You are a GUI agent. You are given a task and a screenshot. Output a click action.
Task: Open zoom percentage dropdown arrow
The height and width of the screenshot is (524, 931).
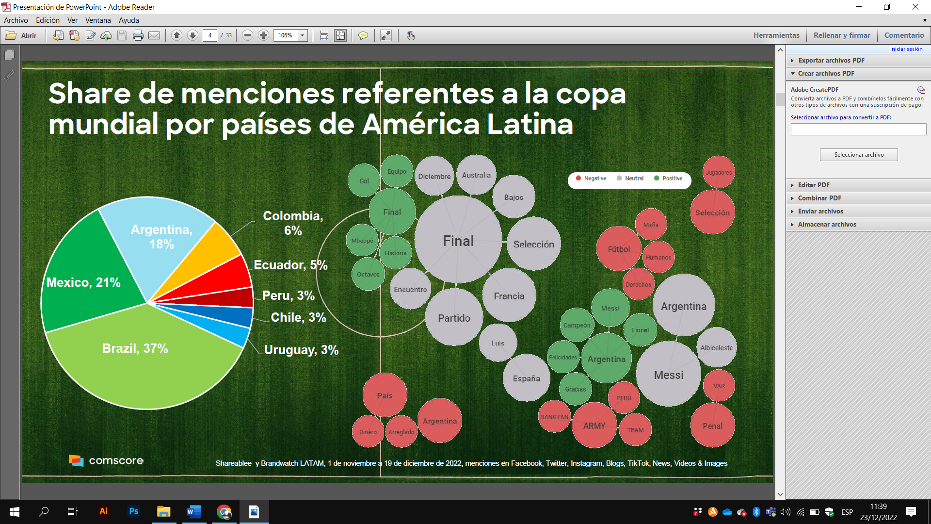[303, 35]
